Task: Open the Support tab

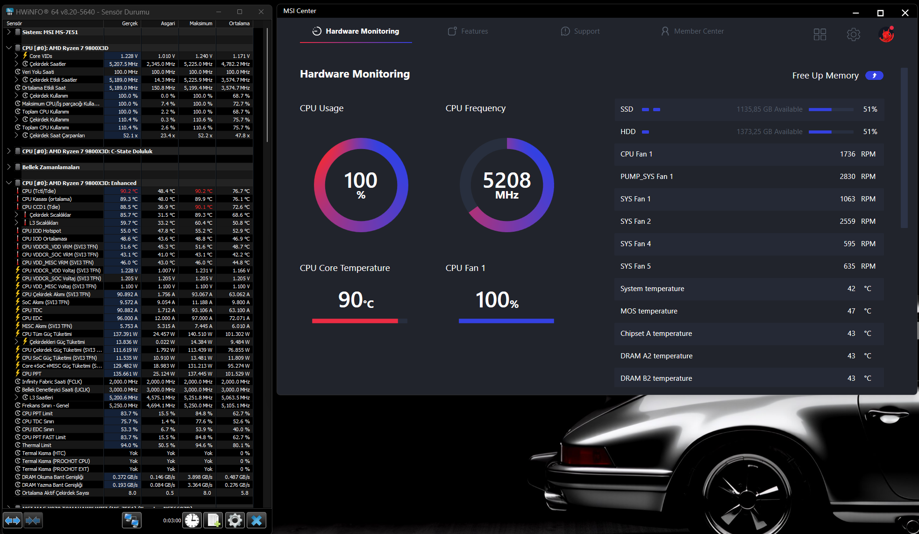Action: pyautogui.click(x=580, y=31)
